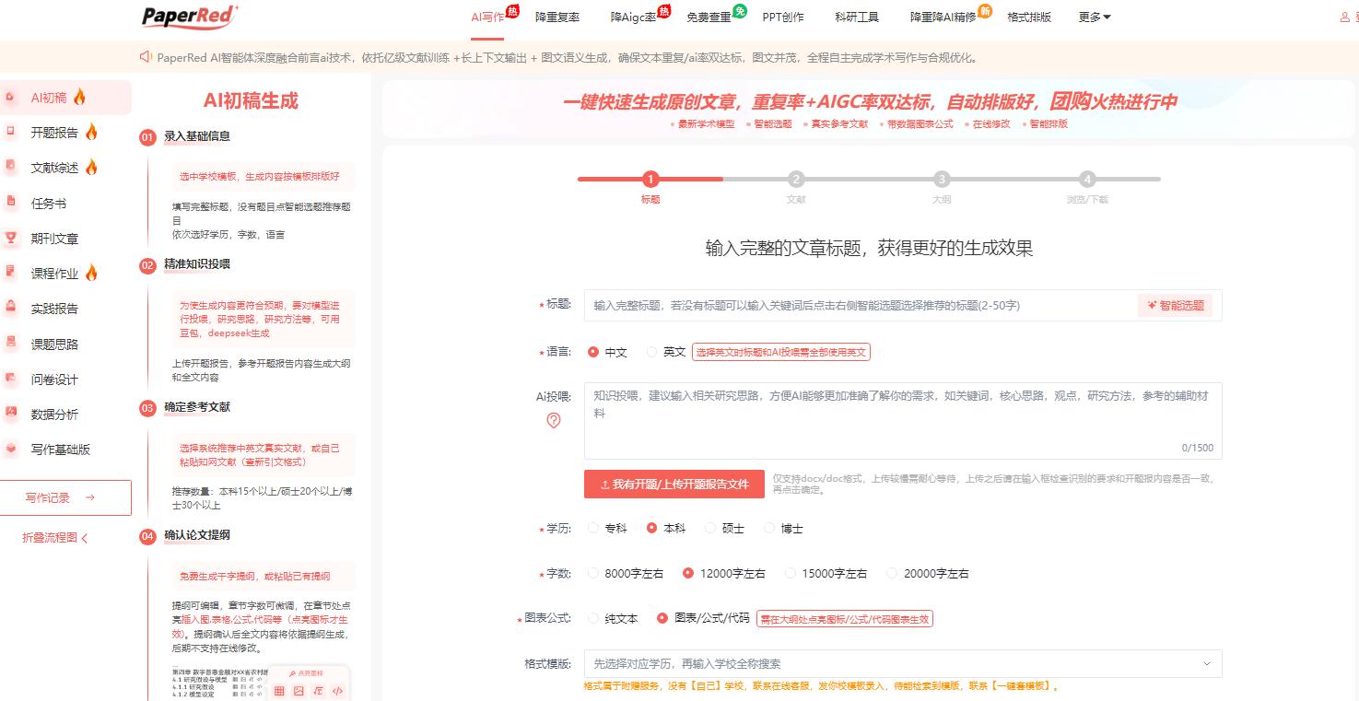Click the 期刊文章 trophy icon
Image resolution: width=1359 pixels, height=701 pixels.
[x=11, y=238]
